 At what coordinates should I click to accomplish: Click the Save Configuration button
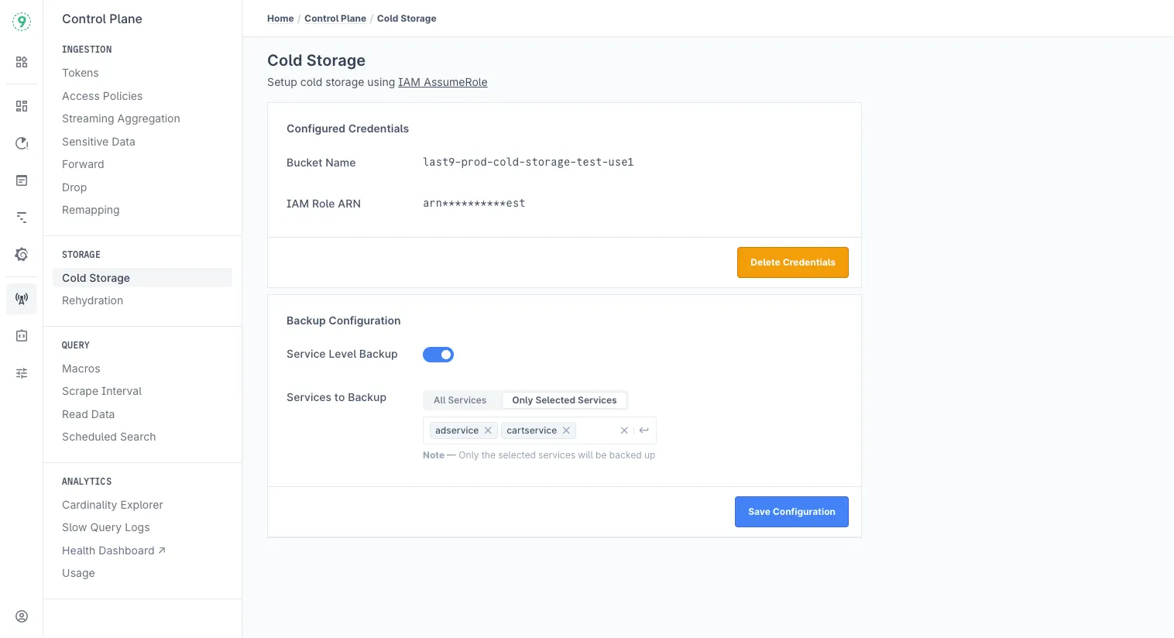tap(791, 512)
